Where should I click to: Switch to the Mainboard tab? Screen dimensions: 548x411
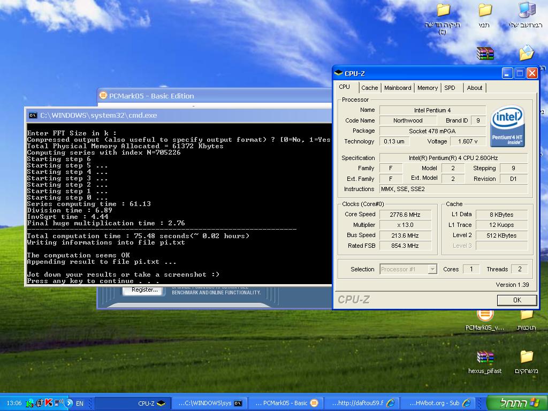coord(398,88)
